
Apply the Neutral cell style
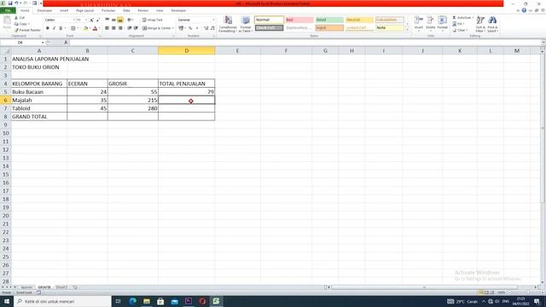tap(359, 20)
